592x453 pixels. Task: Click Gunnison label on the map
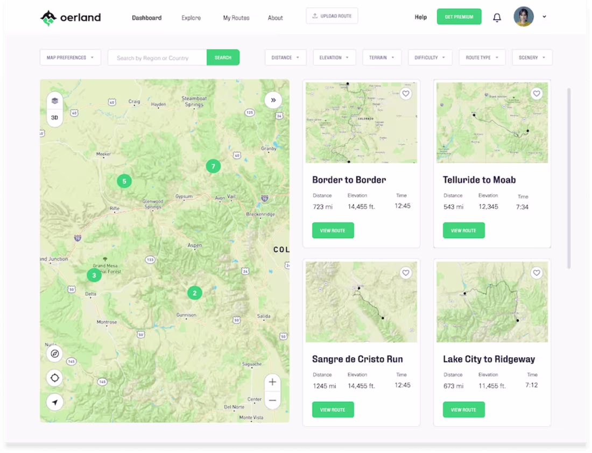(x=187, y=315)
